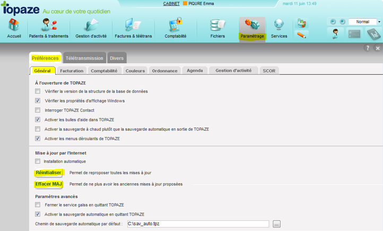The image size is (383, 231).
Task: Enable Installation automatique checkbox
Action: [38, 161]
